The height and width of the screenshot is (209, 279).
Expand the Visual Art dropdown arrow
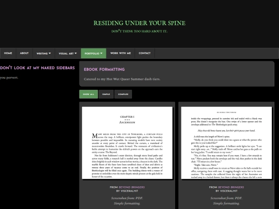[75, 53]
